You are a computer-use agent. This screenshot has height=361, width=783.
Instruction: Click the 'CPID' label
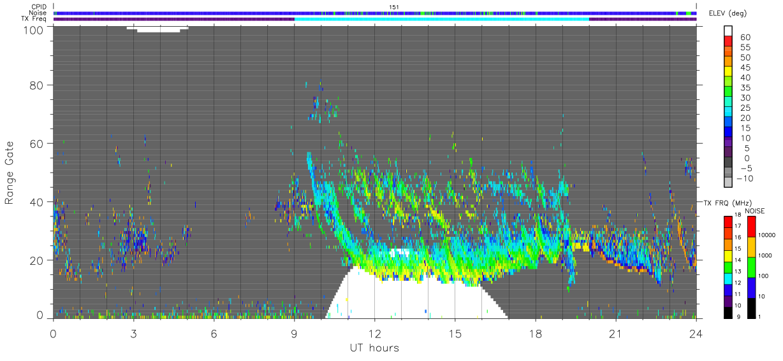(x=39, y=6)
